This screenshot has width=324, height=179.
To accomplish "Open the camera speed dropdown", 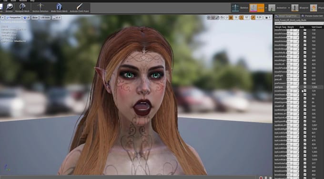I will pyautogui.click(x=268, y=18).
